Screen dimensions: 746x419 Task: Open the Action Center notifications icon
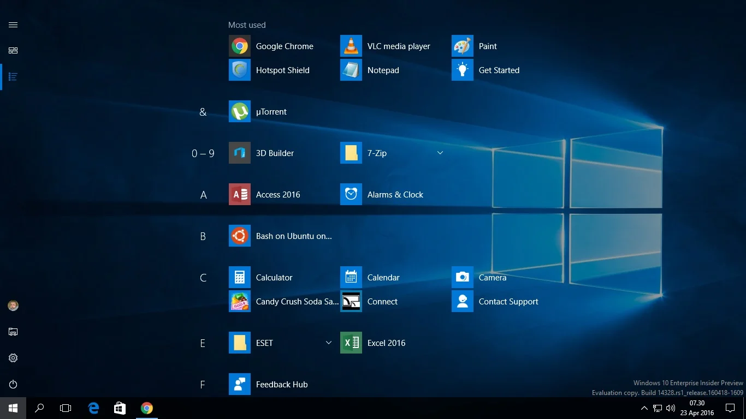730,408
